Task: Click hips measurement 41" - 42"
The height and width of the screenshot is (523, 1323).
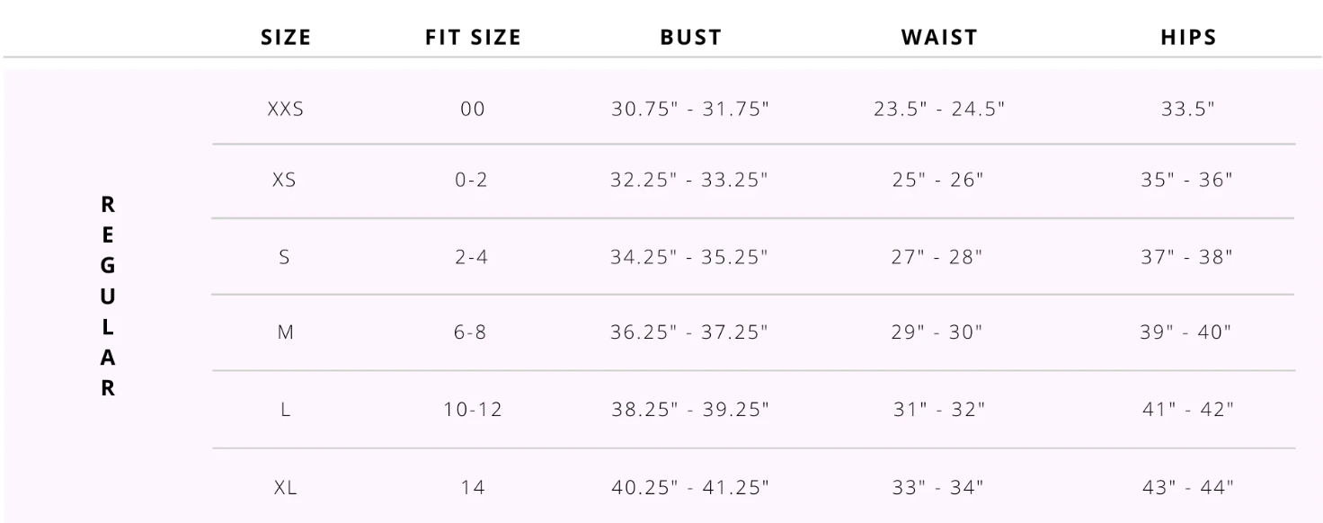Action: (1188, 410)
